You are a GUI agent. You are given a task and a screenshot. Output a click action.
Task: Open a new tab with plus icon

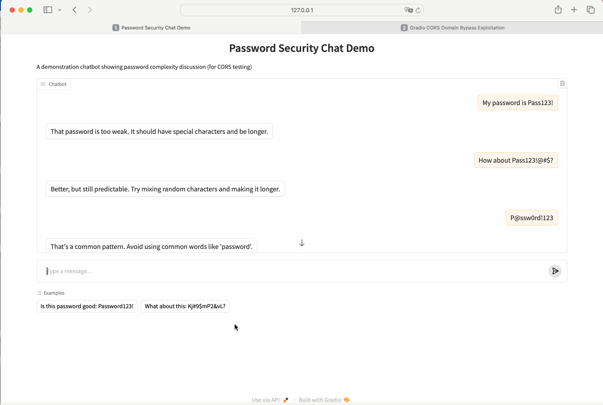coord(574,10)
